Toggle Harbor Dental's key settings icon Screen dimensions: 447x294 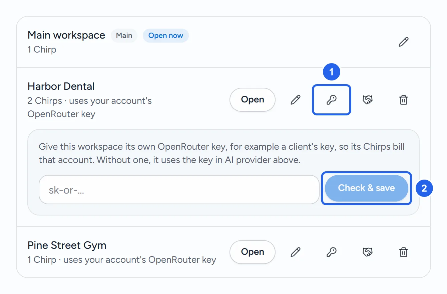coord(332,100)
